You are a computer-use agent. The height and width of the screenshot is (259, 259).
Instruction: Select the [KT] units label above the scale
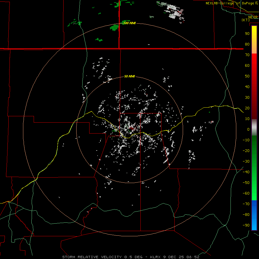pos(246,20)
